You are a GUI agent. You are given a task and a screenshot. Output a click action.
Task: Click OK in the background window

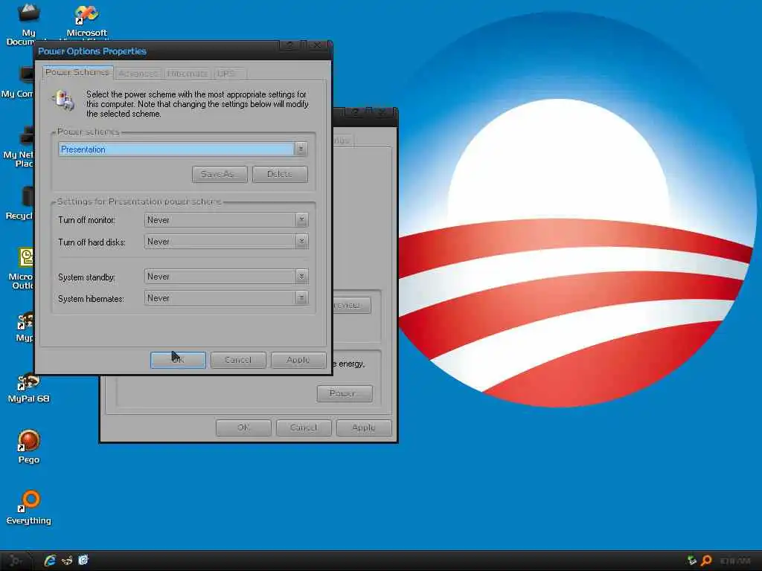click(x=243, y=428)
